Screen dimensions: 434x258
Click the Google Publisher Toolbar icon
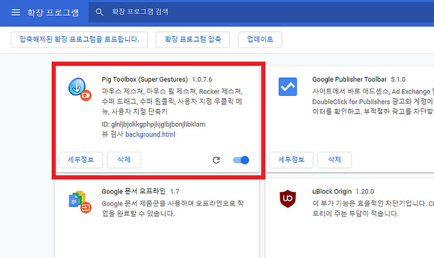coord(288,87)
